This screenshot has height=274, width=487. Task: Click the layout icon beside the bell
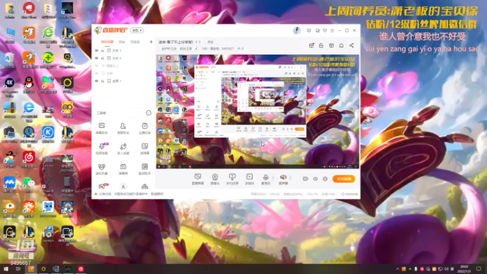(331, 46)
